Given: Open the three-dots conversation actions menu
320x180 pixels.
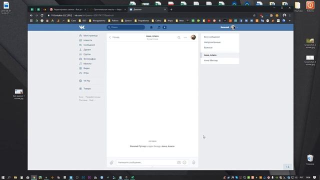Looking at the screenshot, I should pos(185,37).
